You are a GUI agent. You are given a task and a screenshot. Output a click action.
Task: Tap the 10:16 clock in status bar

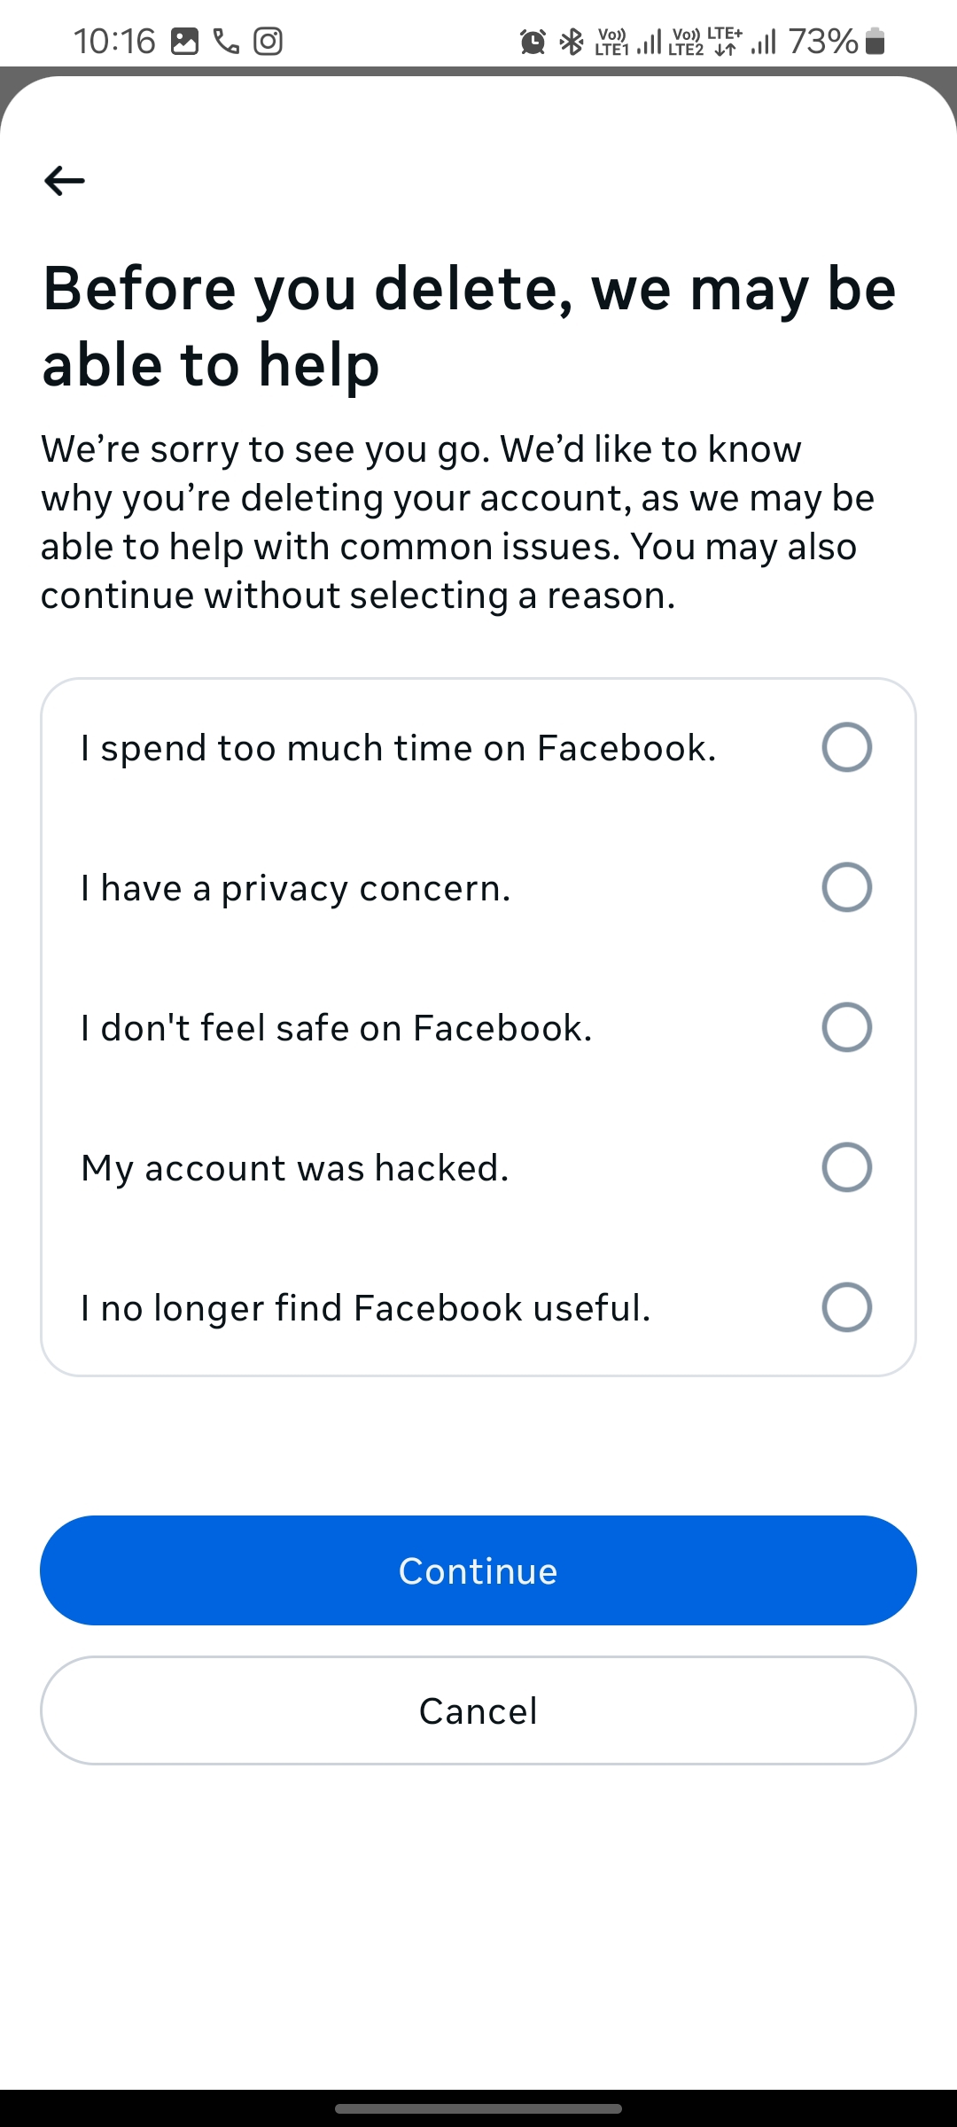(x=114, y=41)
